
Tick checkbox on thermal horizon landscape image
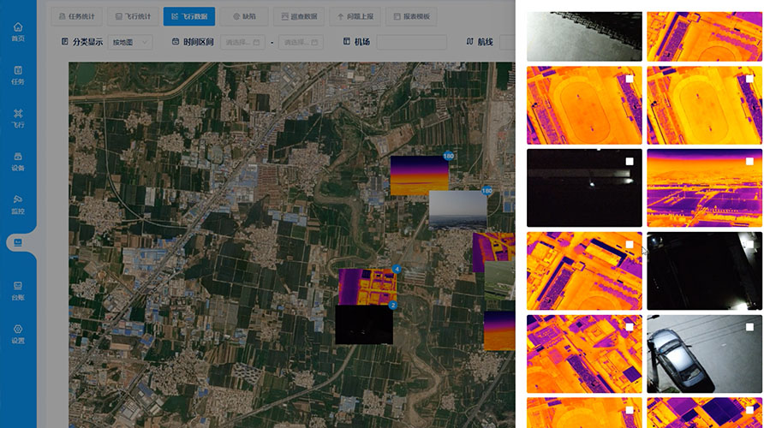pyautogui.click(x=749, y=161)
